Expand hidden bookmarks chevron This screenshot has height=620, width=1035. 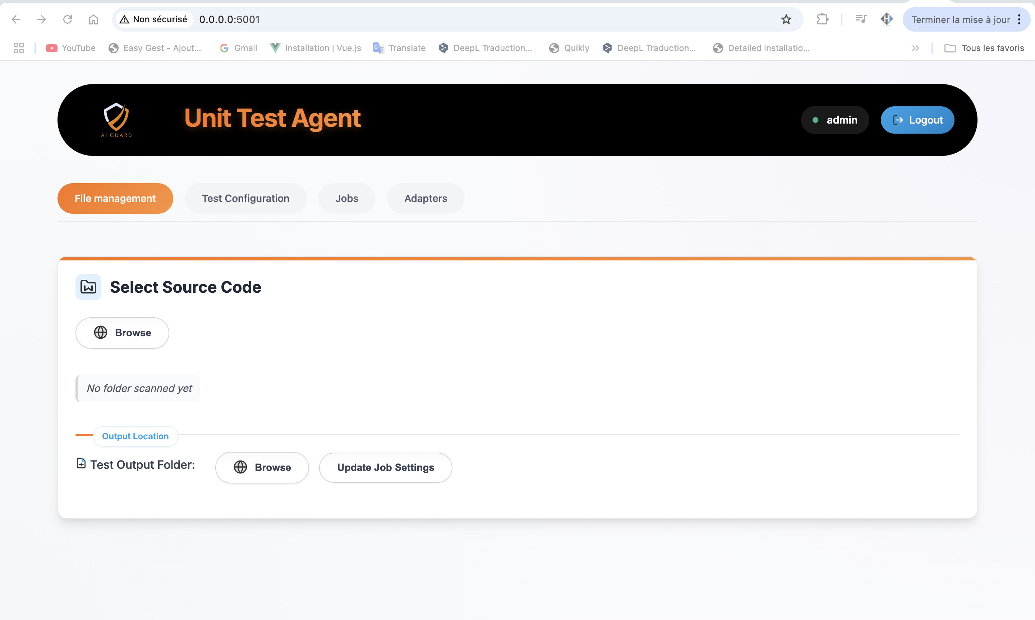click(x=915, y=48)
